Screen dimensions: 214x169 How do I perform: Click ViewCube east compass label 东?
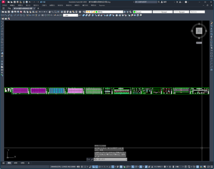(206, 31)
